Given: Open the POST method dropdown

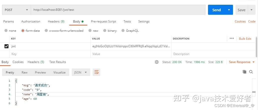Looking at the screenshot, I should [x=16, y=10].
